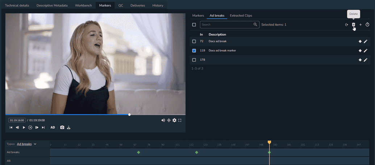Select green ad break marker near 119
375x165 pixels.
pos(197,152)
